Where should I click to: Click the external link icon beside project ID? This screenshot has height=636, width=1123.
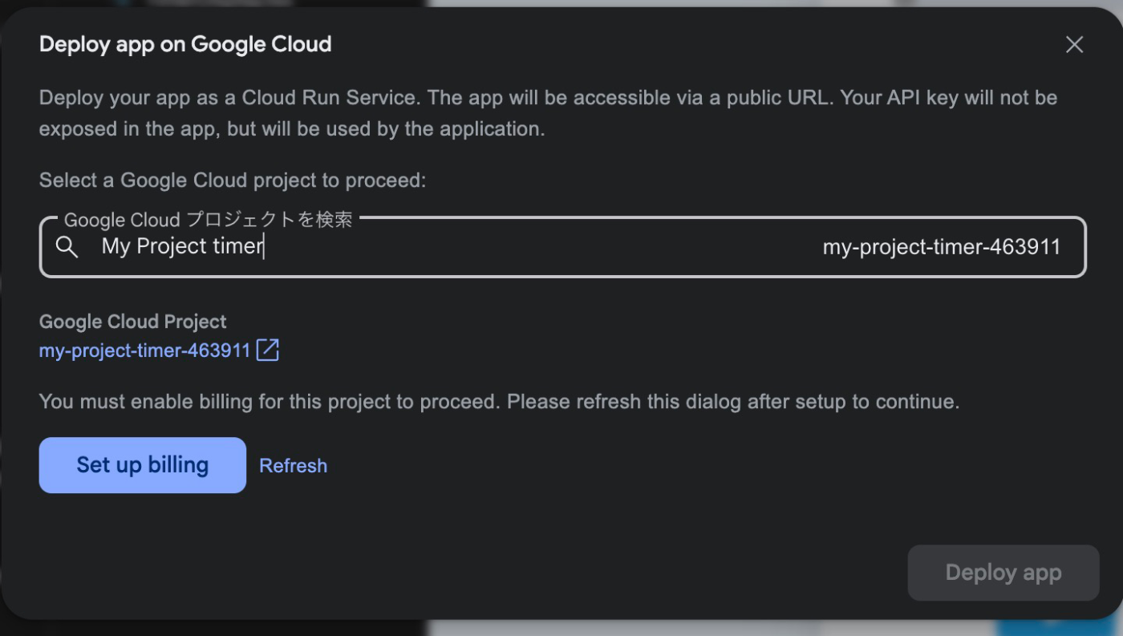[x=267, y=350]
